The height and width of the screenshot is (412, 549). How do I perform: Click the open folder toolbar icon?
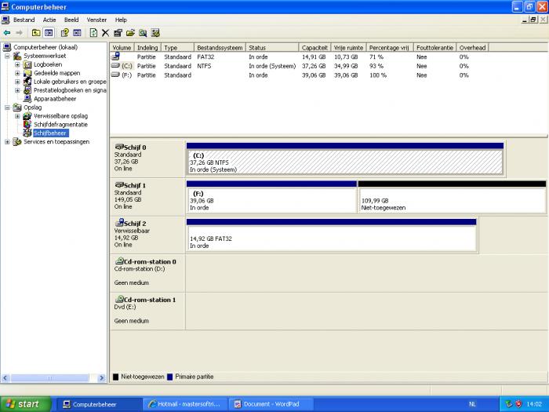coord(130,33)
